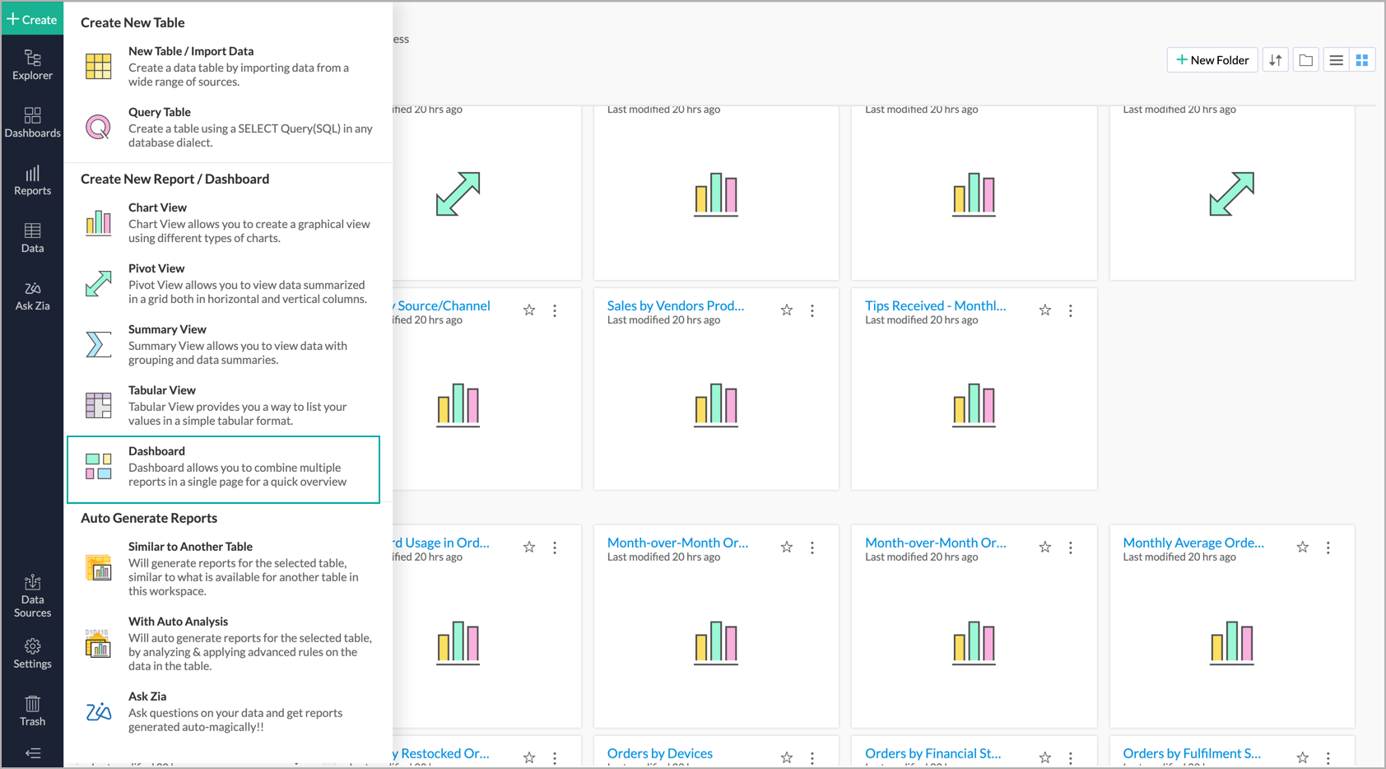Screen dimensions: 1386x769
Task: Open the Orders by Financial Status report
Action: click(933, 753)
